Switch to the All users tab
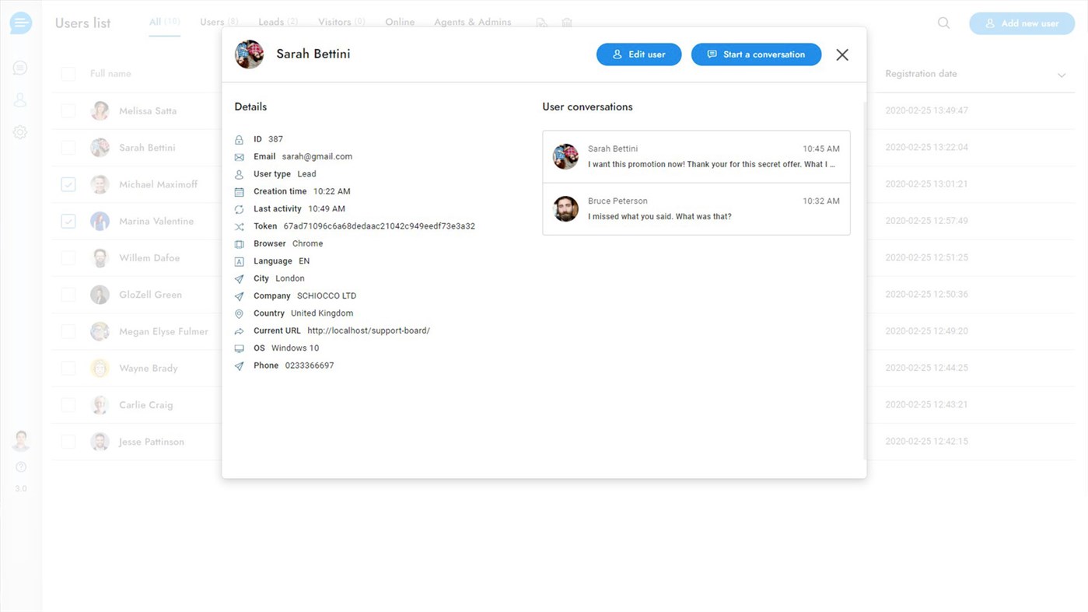 pyautogui.click(x=164, y=22)
